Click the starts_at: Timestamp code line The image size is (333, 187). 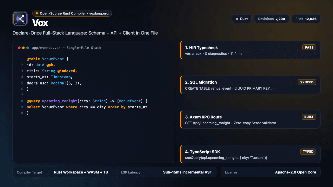(50, 77)
